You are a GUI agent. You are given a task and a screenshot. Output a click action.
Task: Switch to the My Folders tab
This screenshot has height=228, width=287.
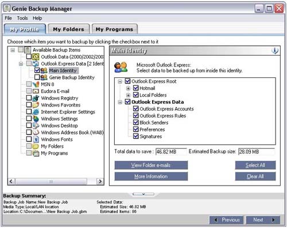(x=69, y=29)
